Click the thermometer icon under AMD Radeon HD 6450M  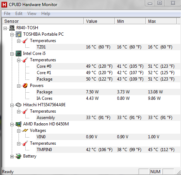(25, 143)
